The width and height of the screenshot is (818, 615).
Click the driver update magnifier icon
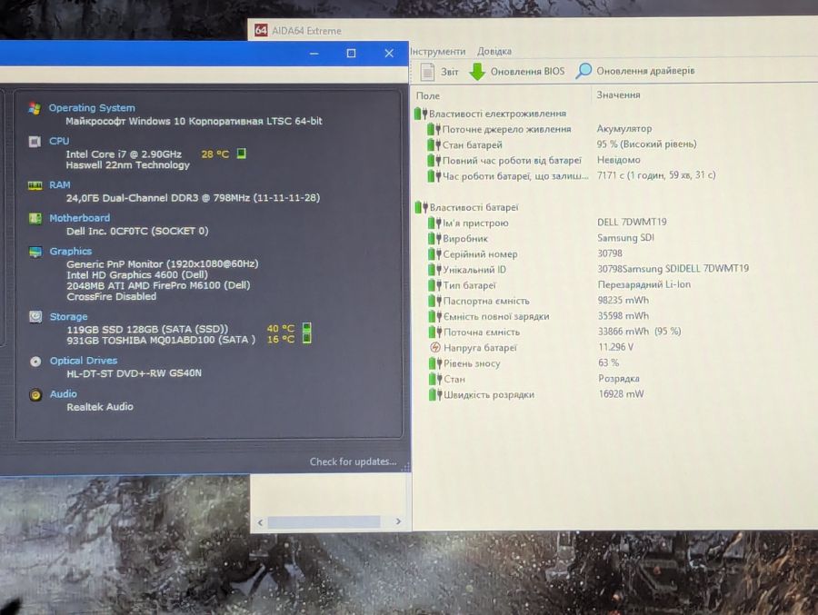pyautogui.click(x=584, y=71)
